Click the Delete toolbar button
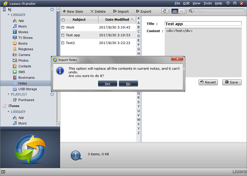The width and height of the screenshot is (247, 176). tap(98, 12)
